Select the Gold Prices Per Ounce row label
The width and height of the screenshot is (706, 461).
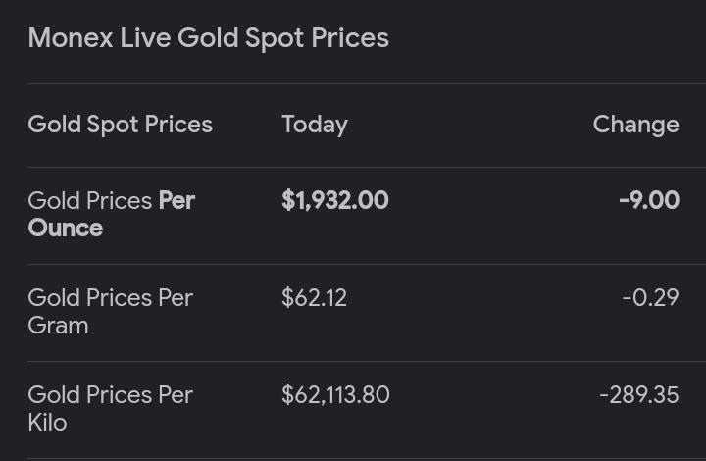coord(111,214)
